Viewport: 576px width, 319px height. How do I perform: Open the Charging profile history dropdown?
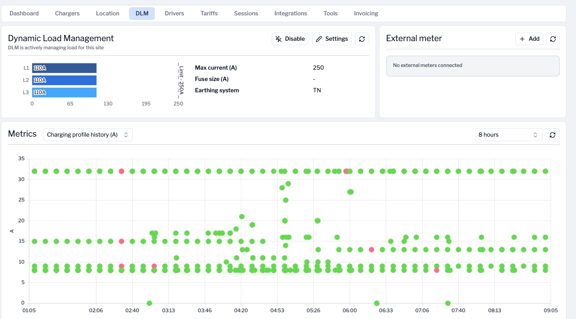coord(87,134)
